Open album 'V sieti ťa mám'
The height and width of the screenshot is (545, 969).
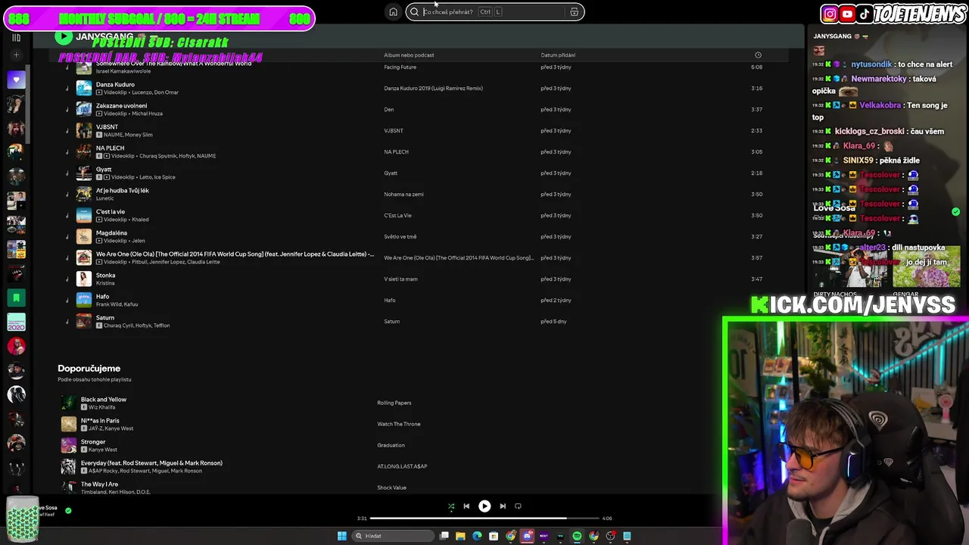[400, 279]
